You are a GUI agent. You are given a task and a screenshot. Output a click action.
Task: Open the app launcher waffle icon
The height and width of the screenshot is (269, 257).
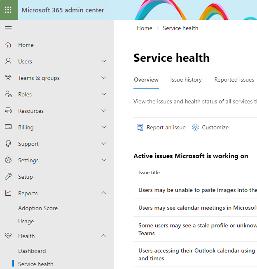[8, 10]
